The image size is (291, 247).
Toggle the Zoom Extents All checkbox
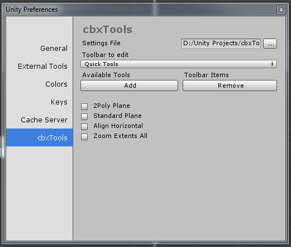(x=84, y=137)
